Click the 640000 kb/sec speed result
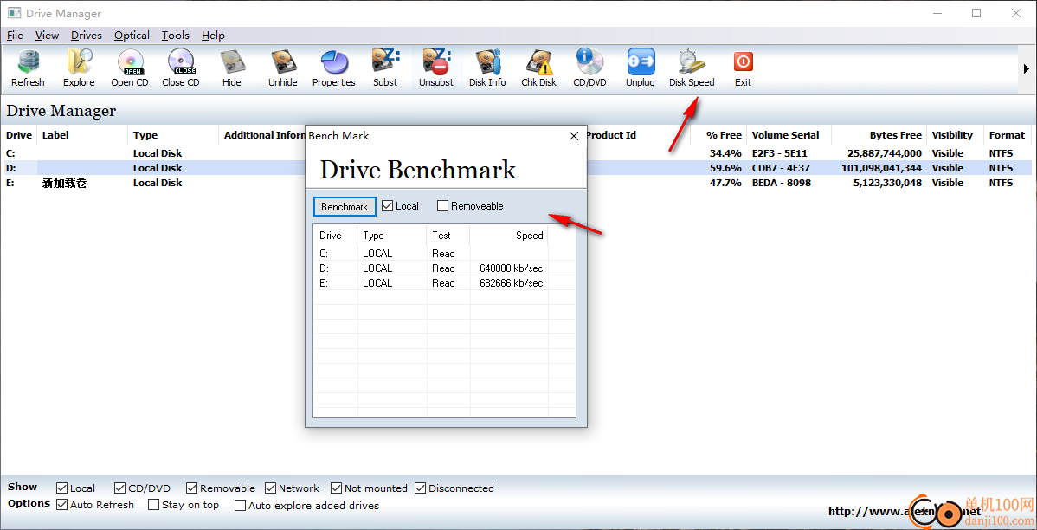The image size is (1037, 530). tap(512, 268)
